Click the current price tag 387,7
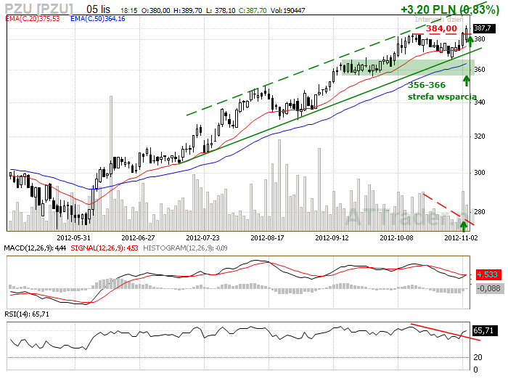Image resolution: width=508 pixels, height=379 pixels. (484, 28)
